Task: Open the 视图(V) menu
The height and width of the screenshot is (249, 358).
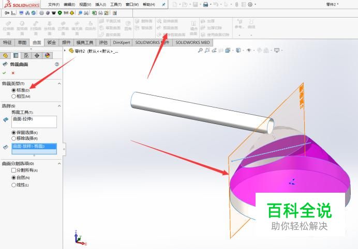Action: tap(85, 4)
